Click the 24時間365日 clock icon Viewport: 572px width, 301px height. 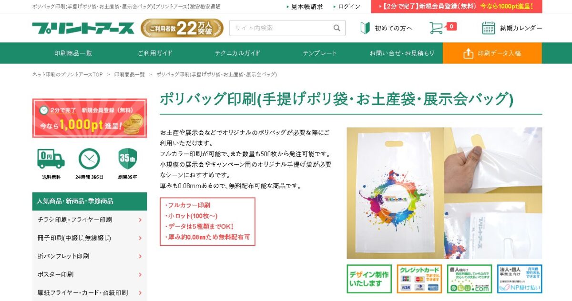(x=90, y=159)
